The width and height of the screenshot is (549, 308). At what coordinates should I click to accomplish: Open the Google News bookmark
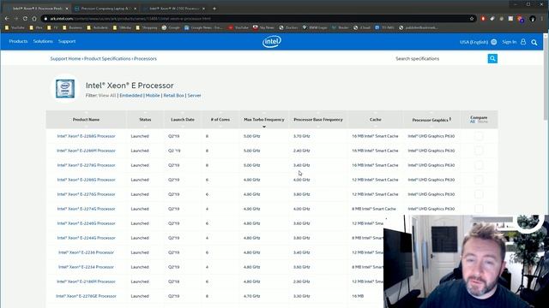(203, 27)
